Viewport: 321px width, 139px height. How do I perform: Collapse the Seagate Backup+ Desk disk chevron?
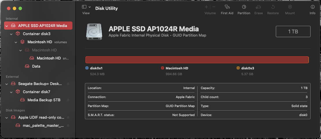[x=7, y=84]
